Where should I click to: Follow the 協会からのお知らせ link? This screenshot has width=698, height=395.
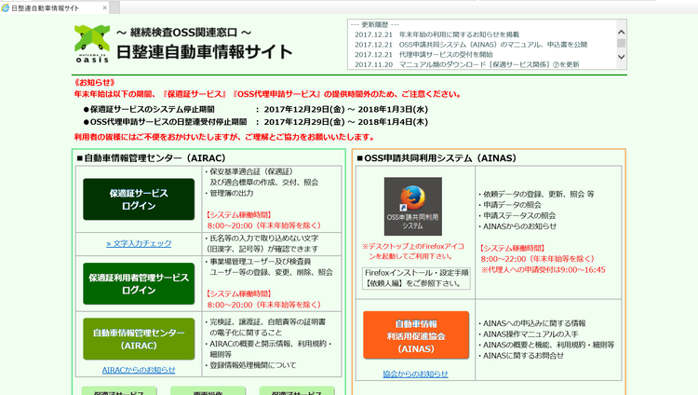416,375
